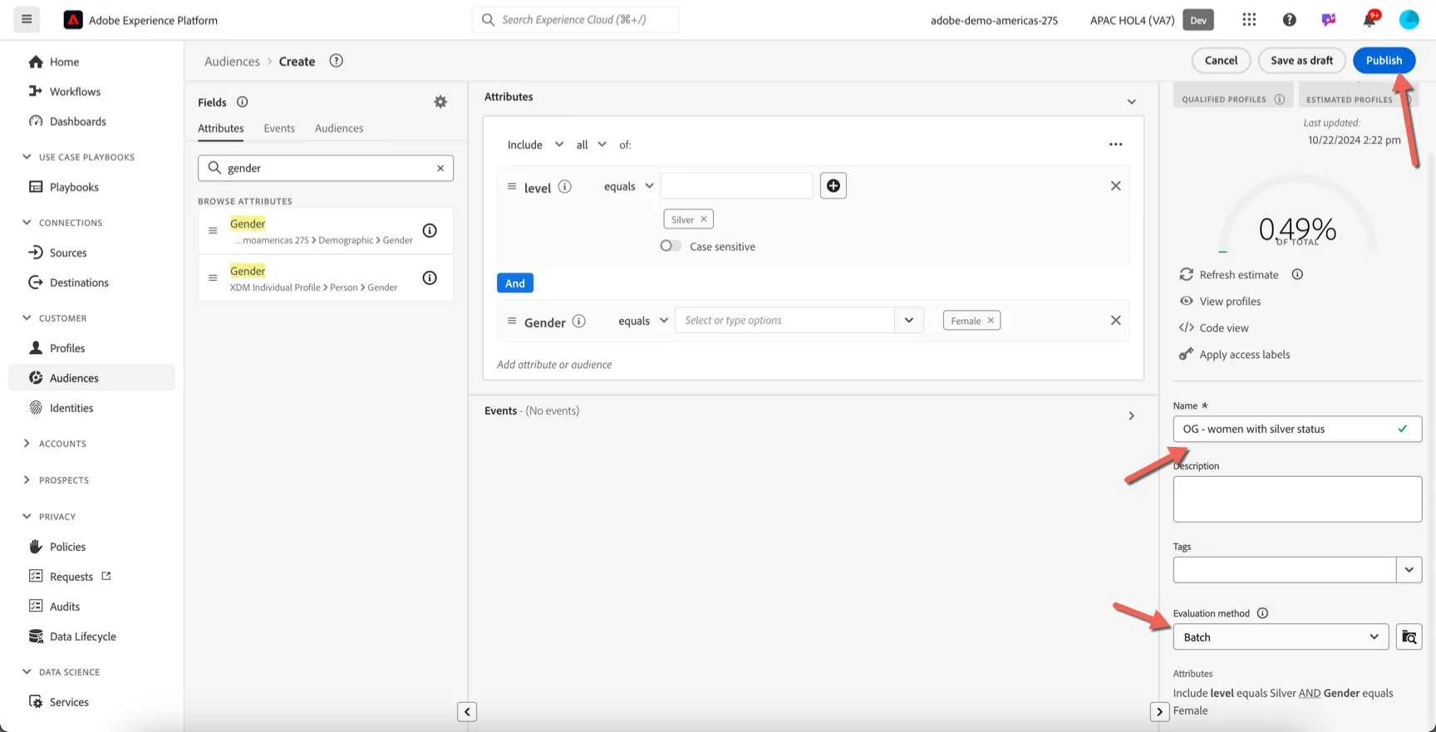This screenshot has height=732, width=1436.
Task: Switch to the Events fields tab
Action: point(279,128)
